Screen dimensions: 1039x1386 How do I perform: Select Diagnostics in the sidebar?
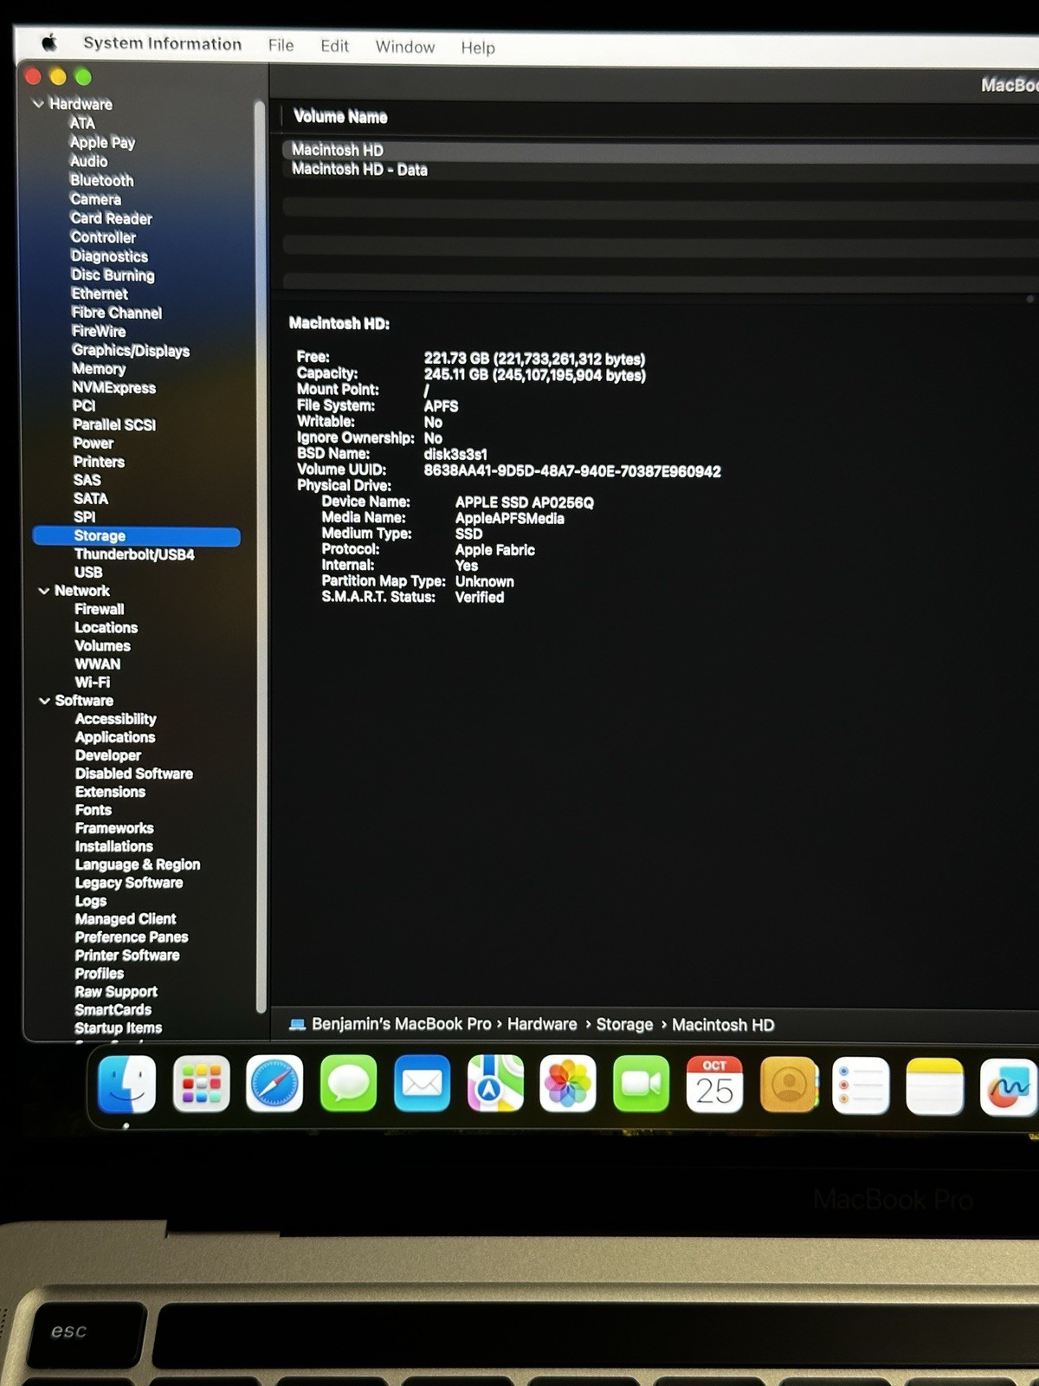tap(109, 256)
